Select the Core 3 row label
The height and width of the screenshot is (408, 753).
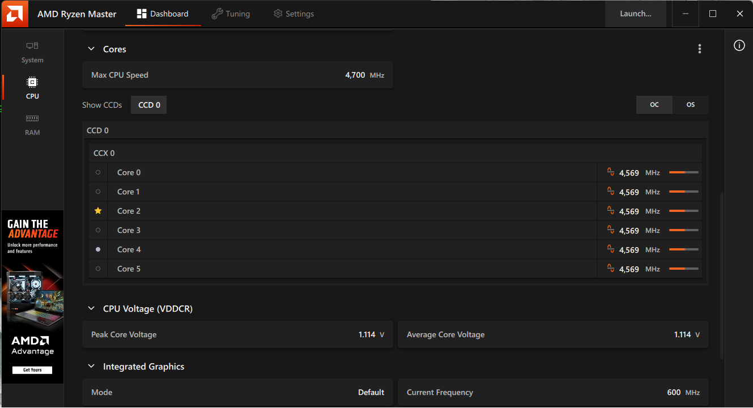(129, 230)
